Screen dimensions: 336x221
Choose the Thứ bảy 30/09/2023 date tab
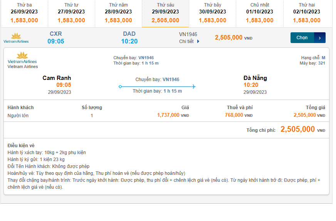pos(213,13)
